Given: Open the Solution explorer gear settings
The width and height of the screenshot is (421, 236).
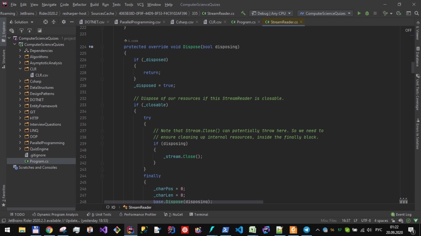Looking at the screenshot, I should 63,22.
